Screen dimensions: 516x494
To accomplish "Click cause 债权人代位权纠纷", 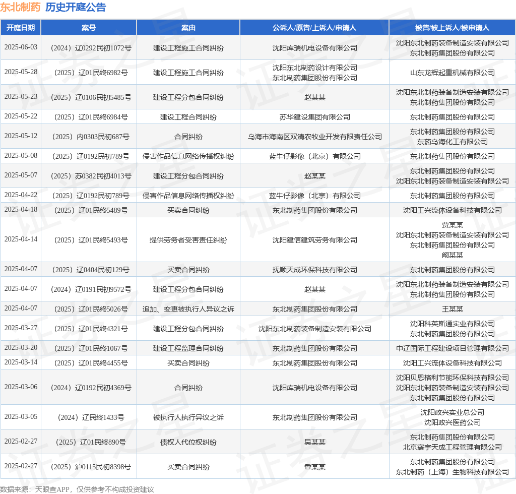I will [x=188, y=442].
